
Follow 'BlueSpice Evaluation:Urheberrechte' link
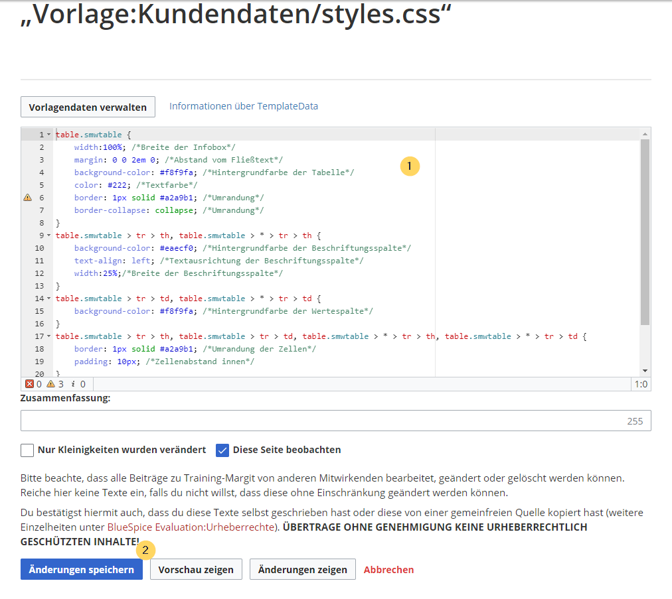click(x=191, y=527)
